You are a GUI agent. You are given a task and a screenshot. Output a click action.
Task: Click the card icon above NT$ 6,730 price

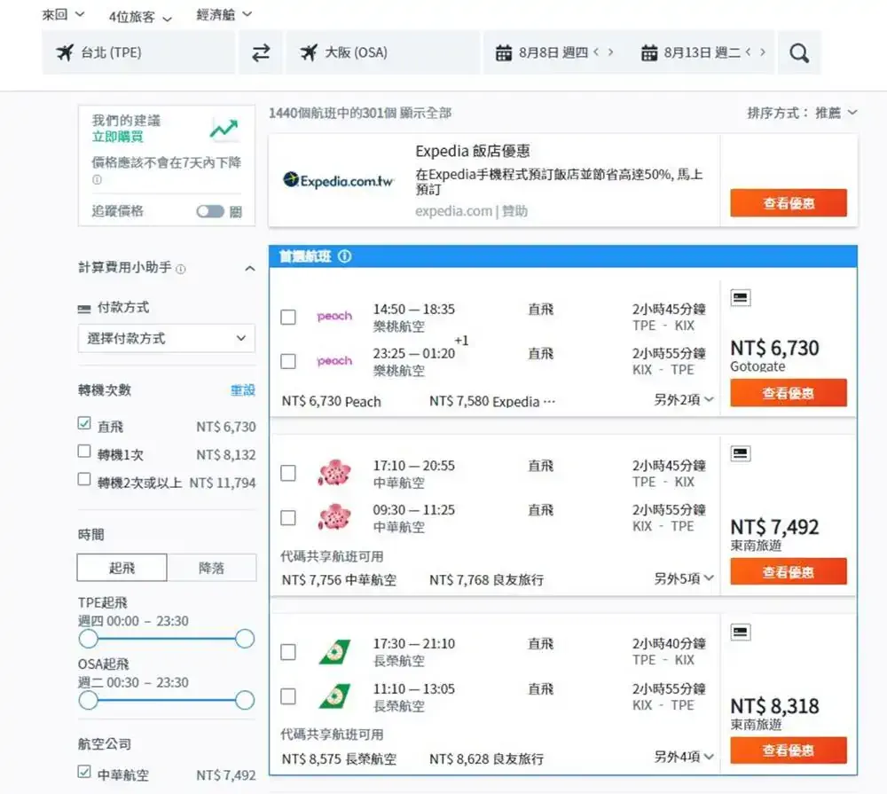tap(740, 298)
